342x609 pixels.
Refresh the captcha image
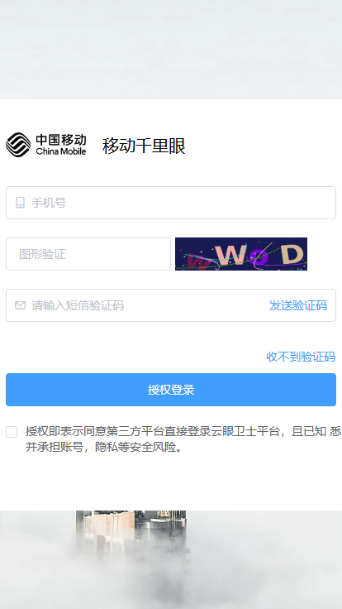click(x=241, y=254)
